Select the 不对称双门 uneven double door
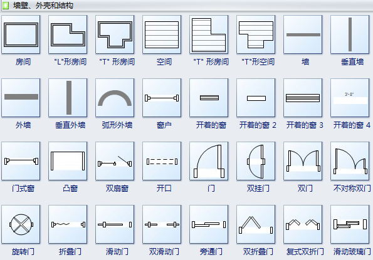373x260 pixels. click(x=350, y=161)
